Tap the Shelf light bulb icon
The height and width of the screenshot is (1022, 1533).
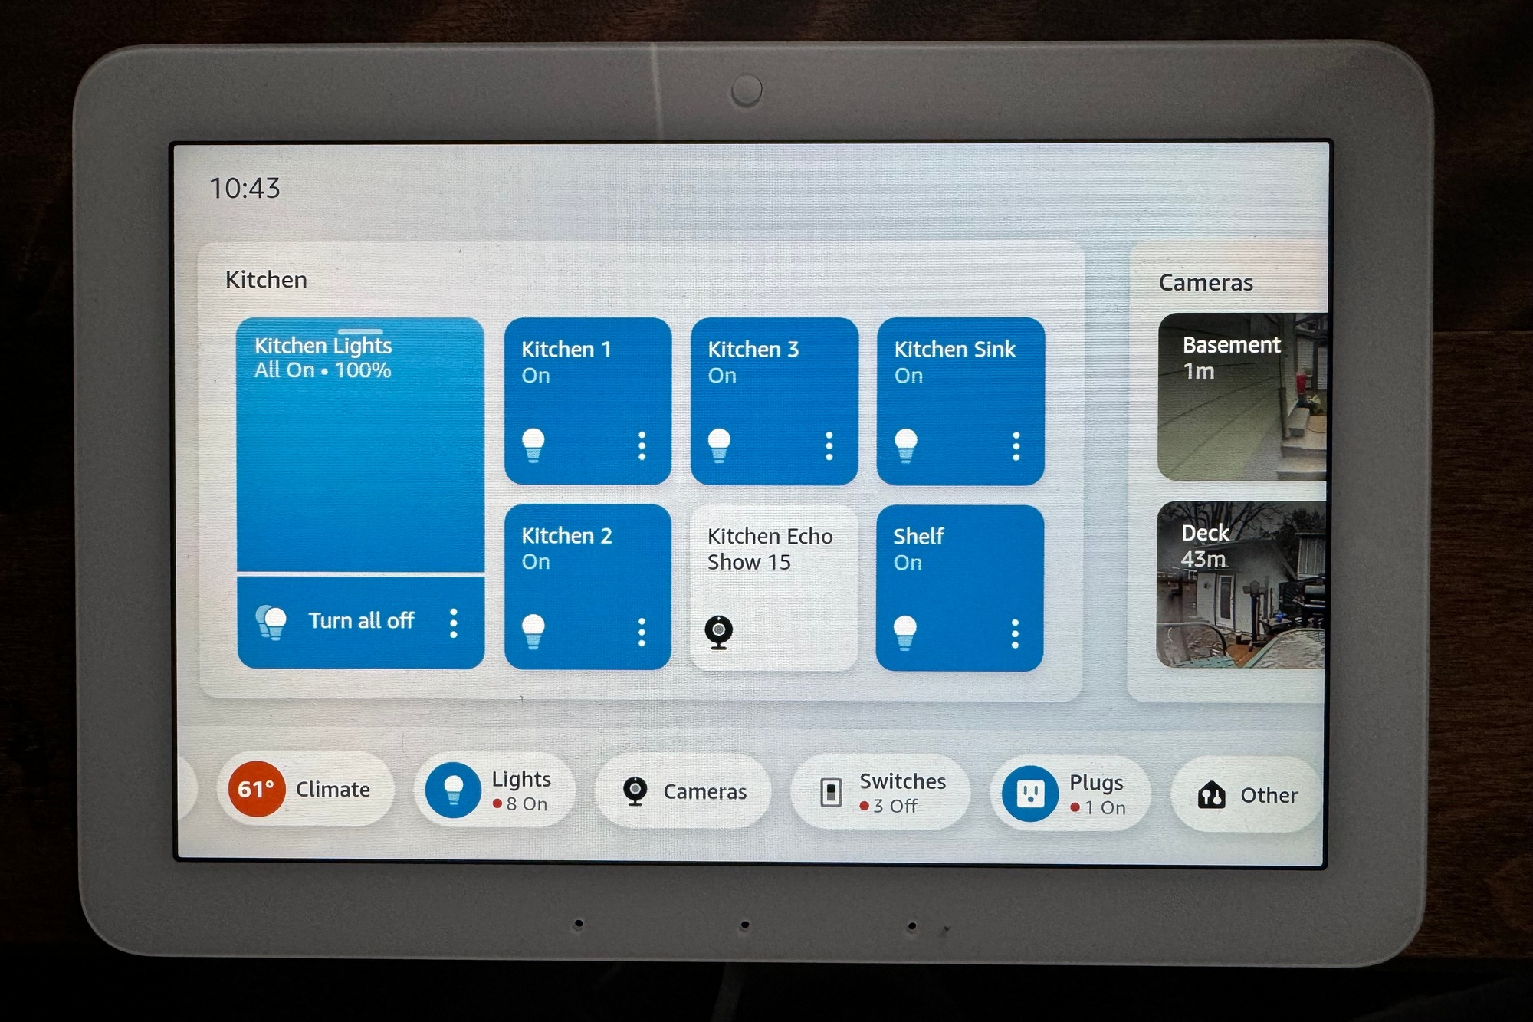click(912, 632)
